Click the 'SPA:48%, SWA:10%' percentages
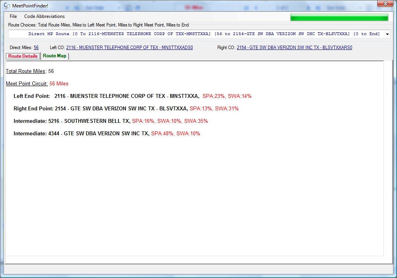 point(175,133)
